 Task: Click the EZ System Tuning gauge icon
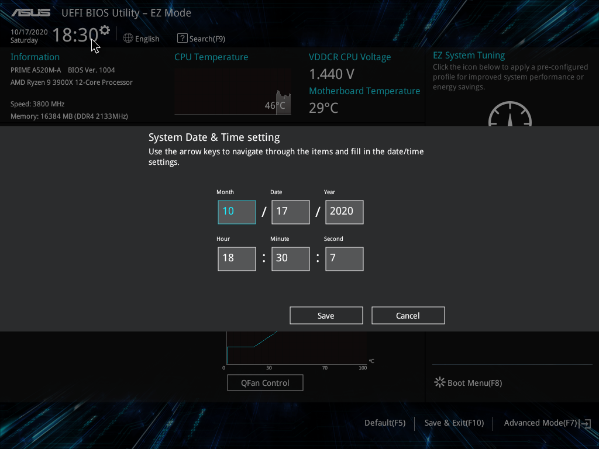point(510,114)
